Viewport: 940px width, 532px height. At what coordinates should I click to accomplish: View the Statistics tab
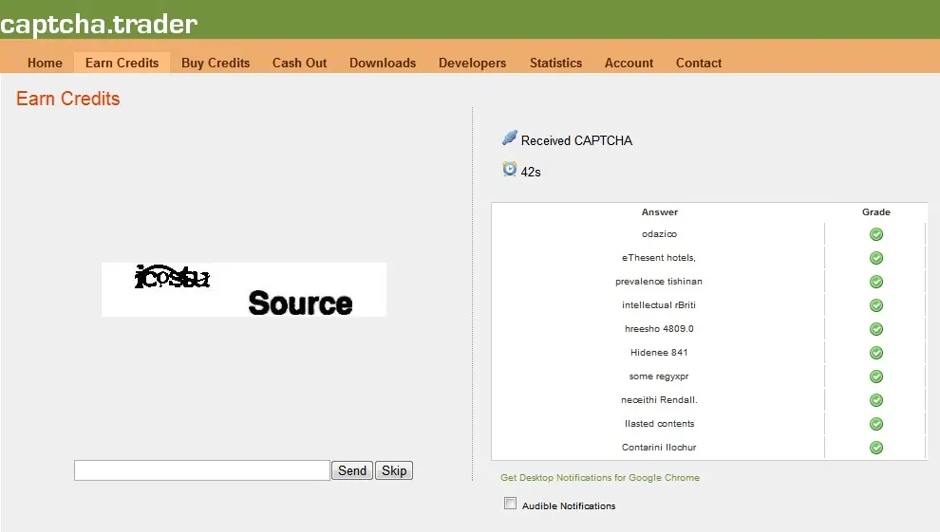click(555, 63)
